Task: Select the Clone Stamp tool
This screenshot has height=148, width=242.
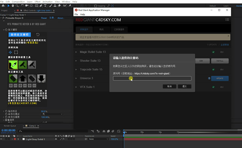Action: 55,6
